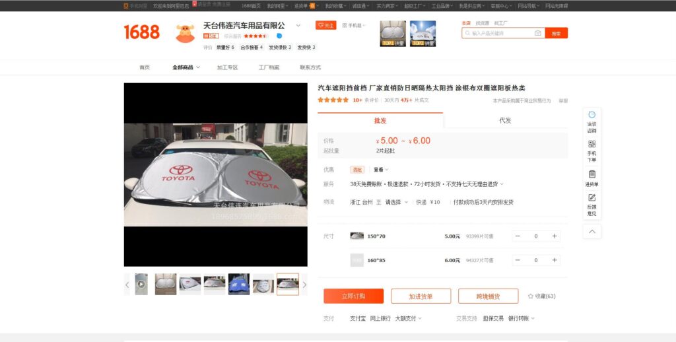The height and width of the screenshot is (342, 676).
Task: Click the 收藏(63) star icon
Action: click(x=531, y=296)
